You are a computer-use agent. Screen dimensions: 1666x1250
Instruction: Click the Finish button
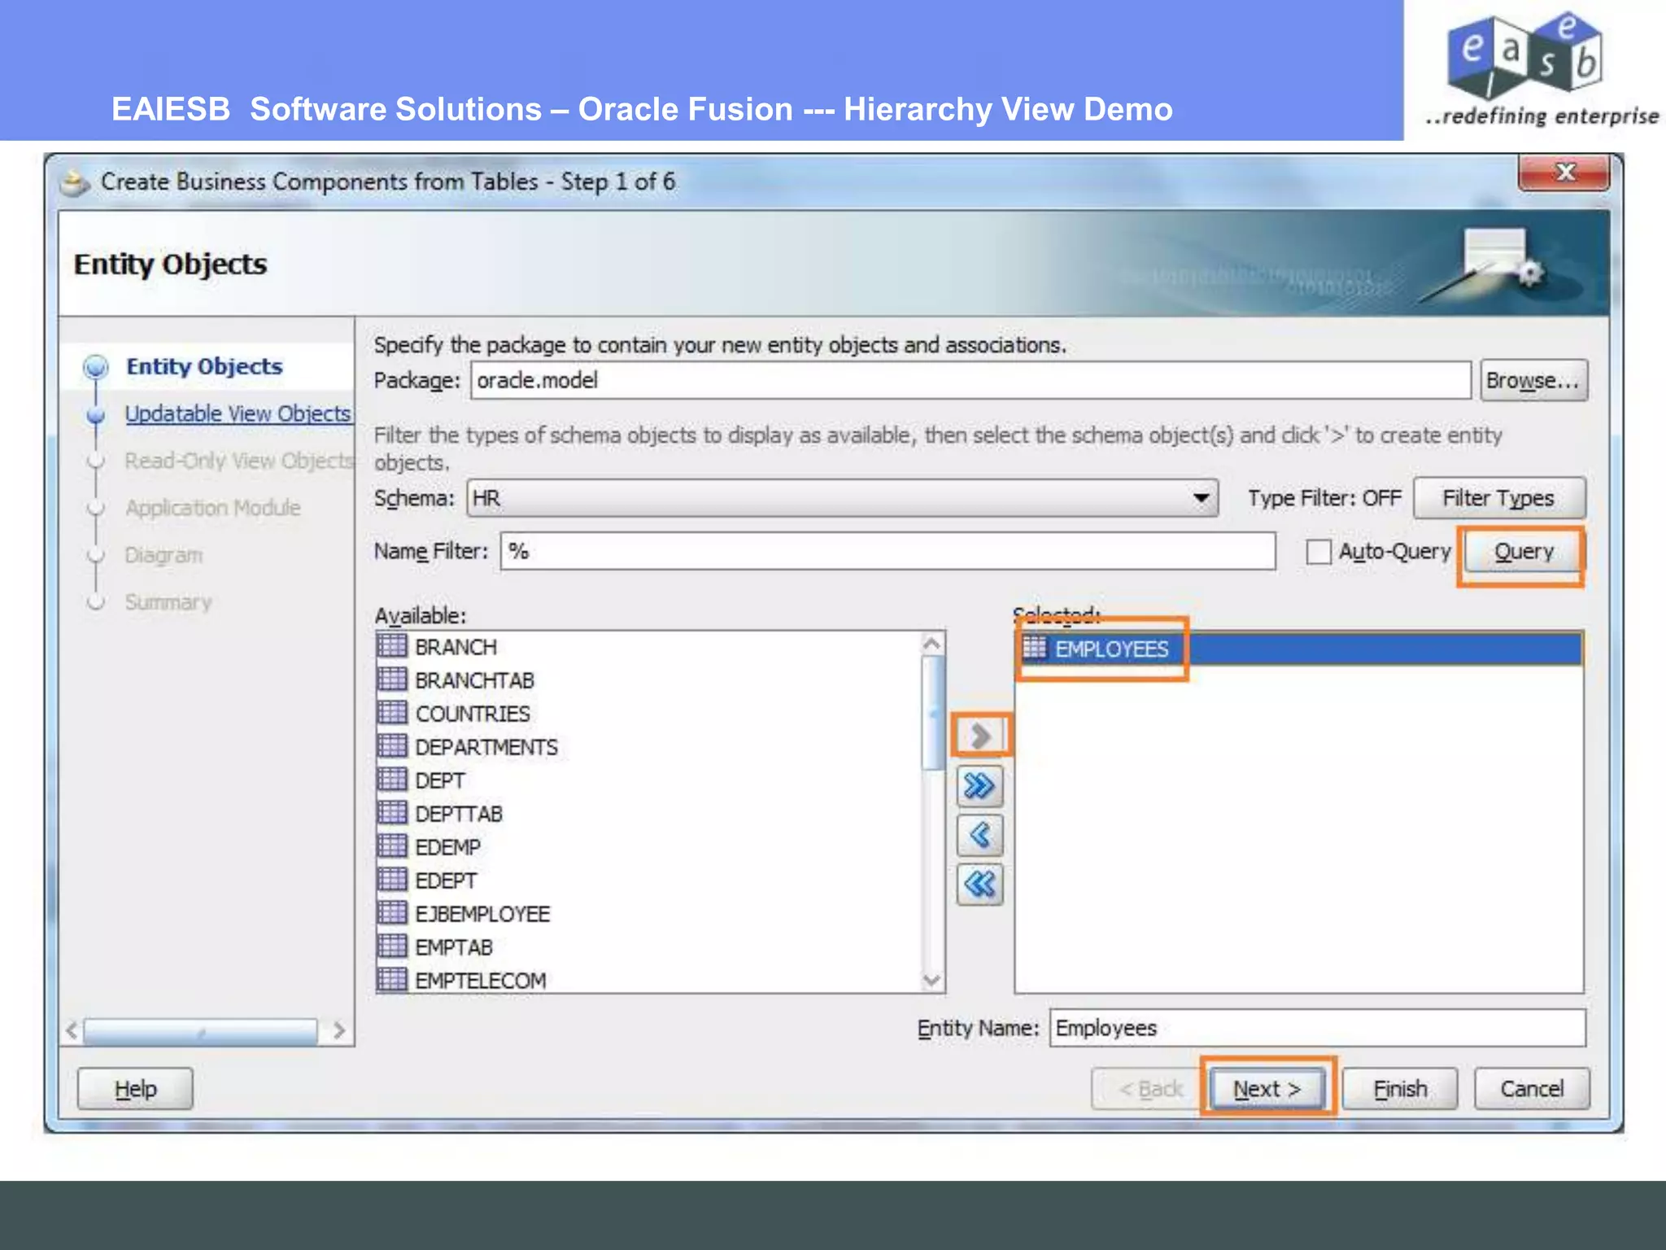pos(1400,1089)
